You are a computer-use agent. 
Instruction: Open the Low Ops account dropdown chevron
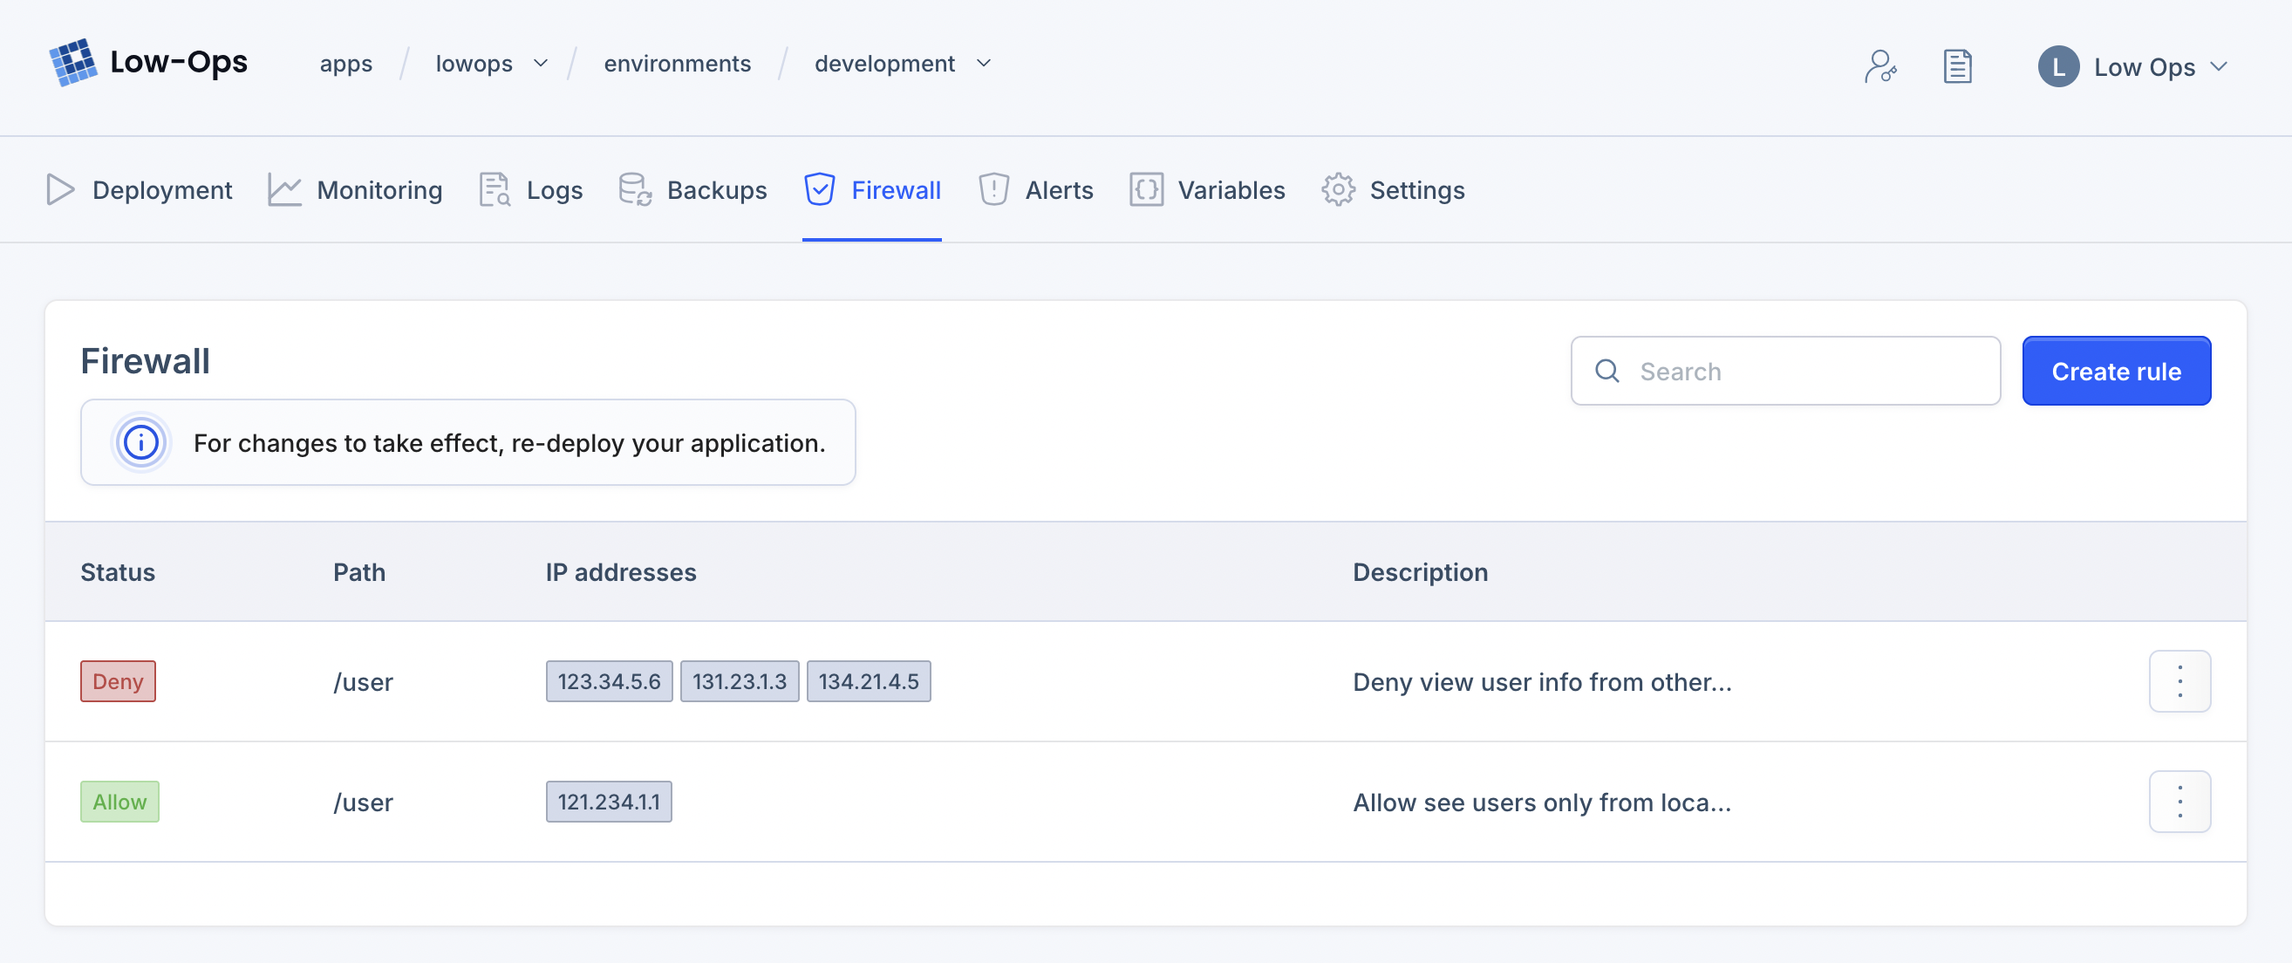coord(2219,67)
